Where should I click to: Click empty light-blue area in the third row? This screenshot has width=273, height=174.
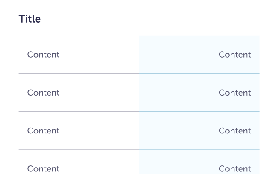point(175,130)
